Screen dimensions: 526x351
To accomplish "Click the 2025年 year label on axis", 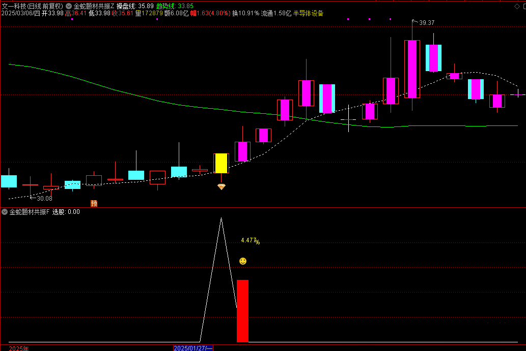I will (19, 348).
